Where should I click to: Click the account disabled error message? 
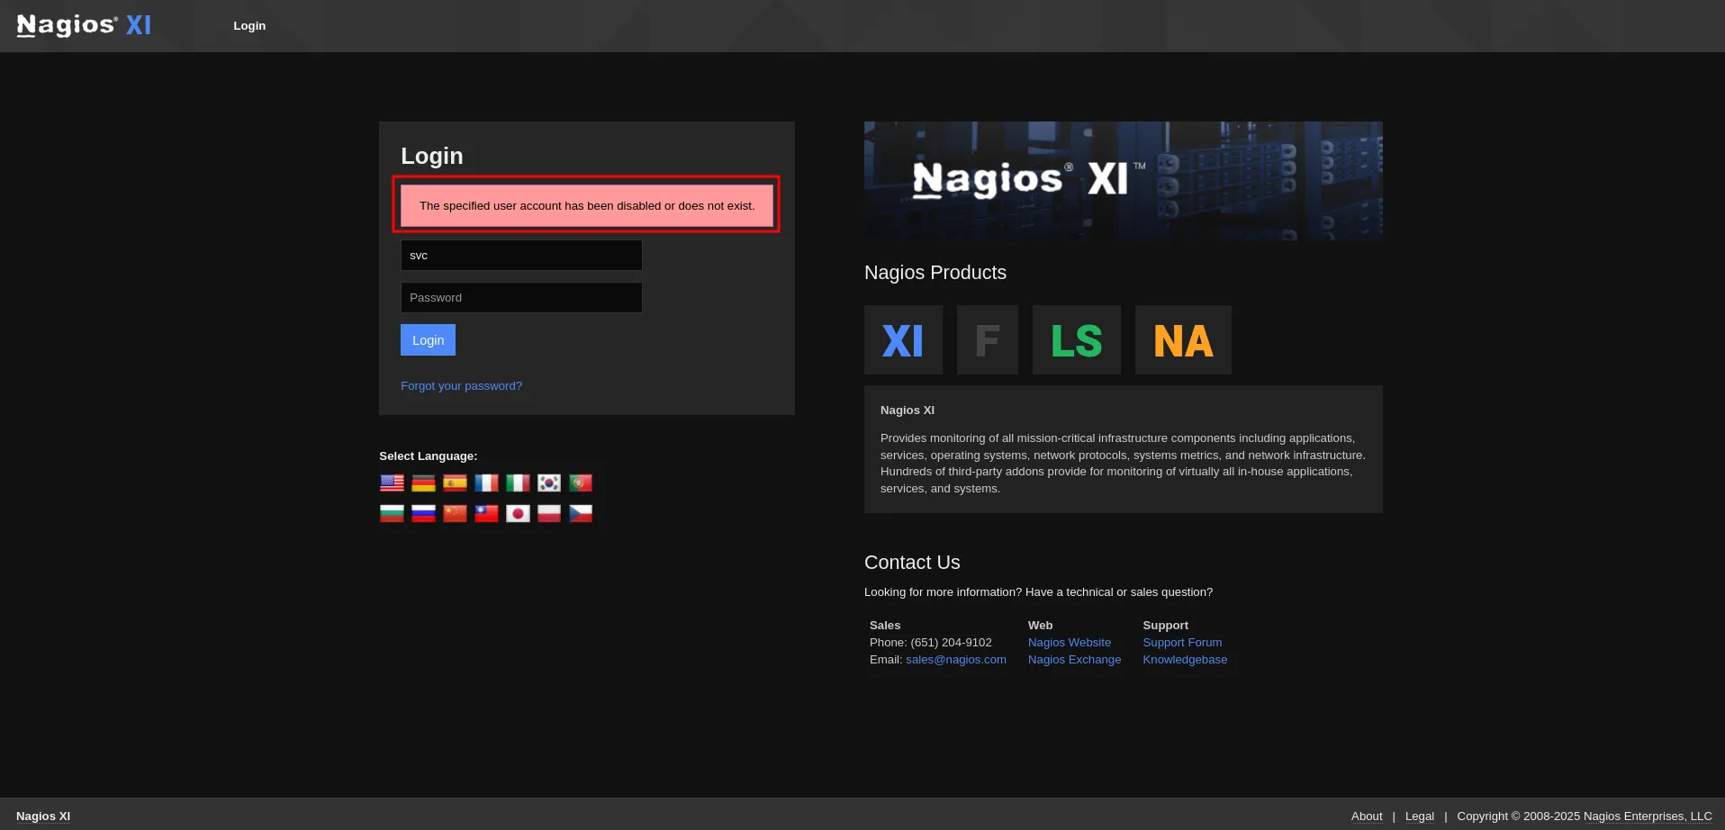click(587, 205)
